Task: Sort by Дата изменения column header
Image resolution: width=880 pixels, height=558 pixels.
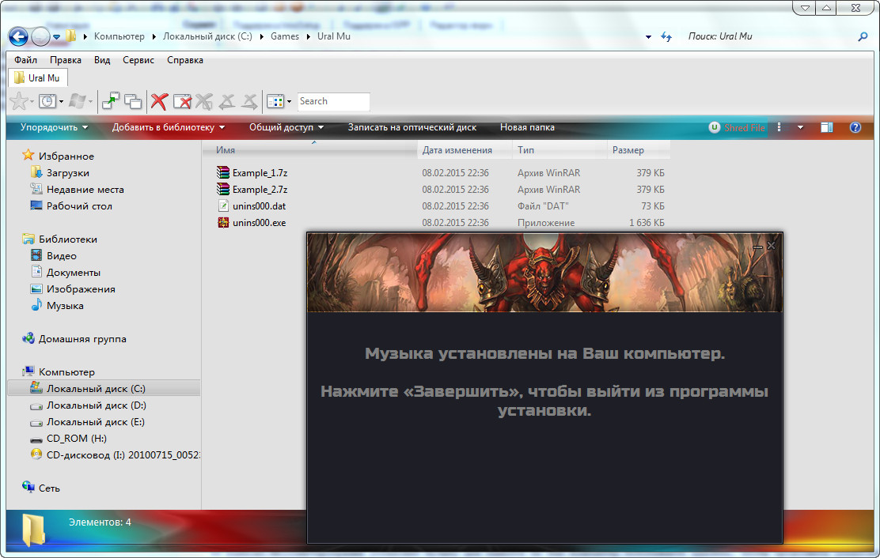Action: pos(465,150)
